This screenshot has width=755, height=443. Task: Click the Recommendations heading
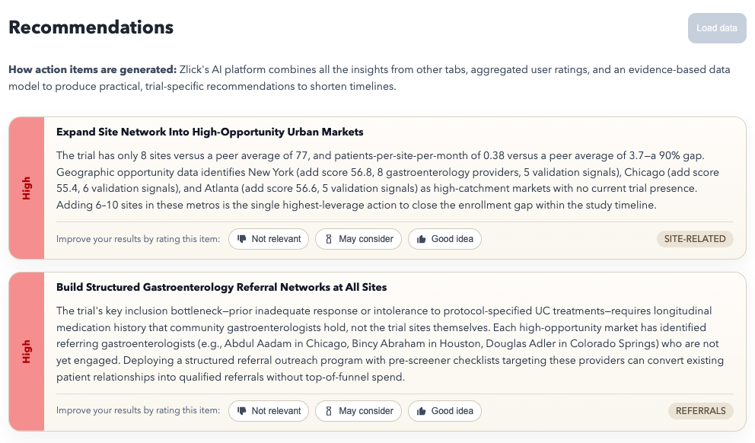click(91, 27)
